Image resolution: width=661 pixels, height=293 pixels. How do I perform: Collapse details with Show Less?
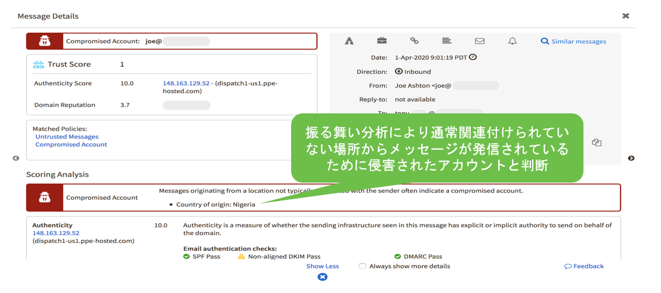[322, 266]
